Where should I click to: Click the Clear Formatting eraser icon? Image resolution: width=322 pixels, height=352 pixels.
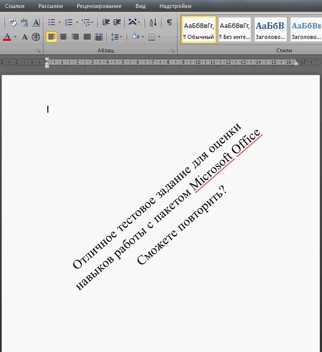click(x=13, y=22)
